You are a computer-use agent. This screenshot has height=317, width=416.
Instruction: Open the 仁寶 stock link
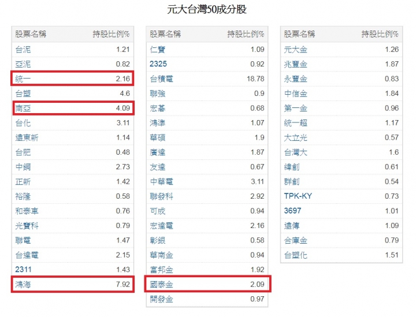point(158,50)
